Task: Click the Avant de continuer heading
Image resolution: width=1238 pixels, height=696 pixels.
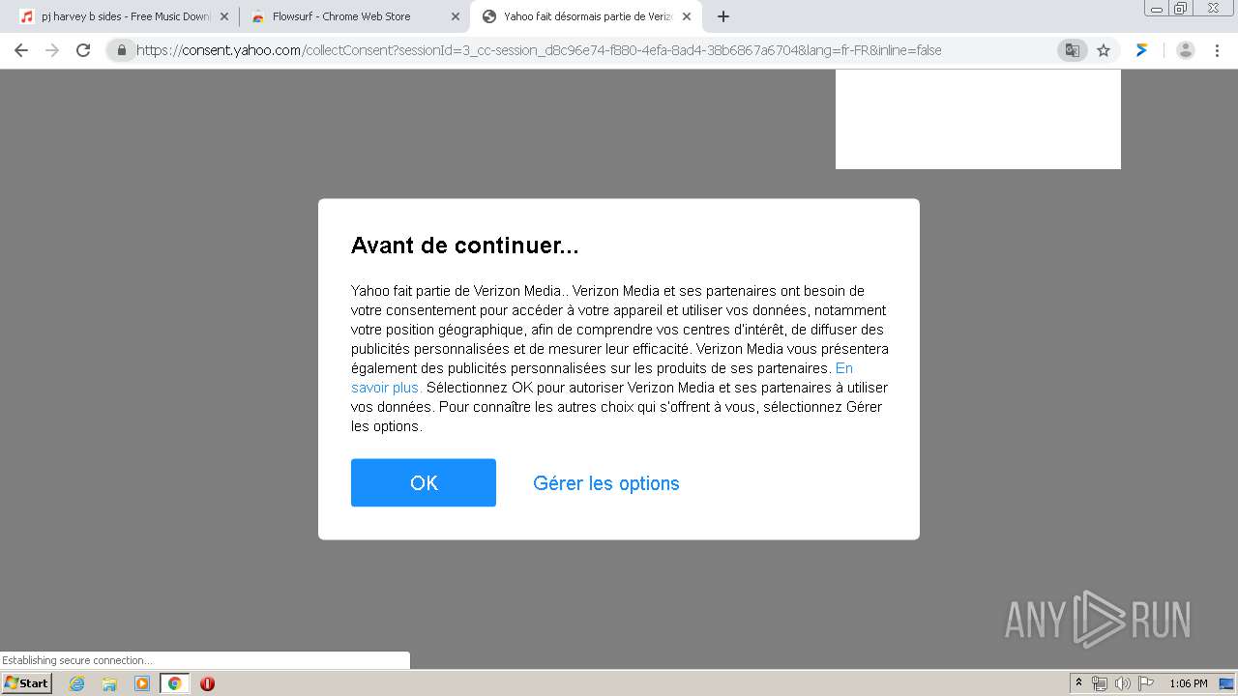Action: tap(465, 246)
